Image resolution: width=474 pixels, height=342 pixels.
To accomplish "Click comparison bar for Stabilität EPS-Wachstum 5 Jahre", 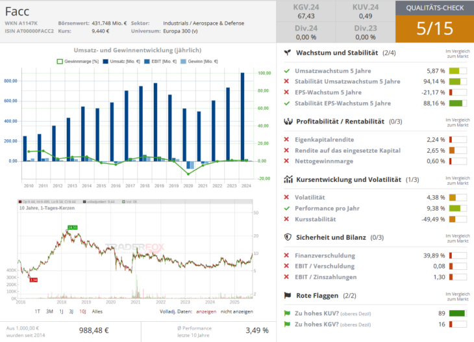I will coord(458,103).
